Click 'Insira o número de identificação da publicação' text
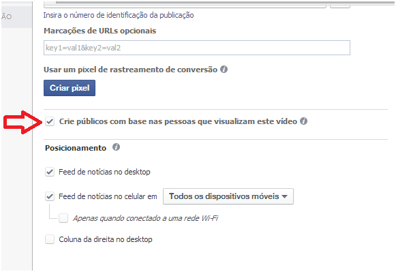The width and height of the screenshot is (396, 272). pos(119,15)
